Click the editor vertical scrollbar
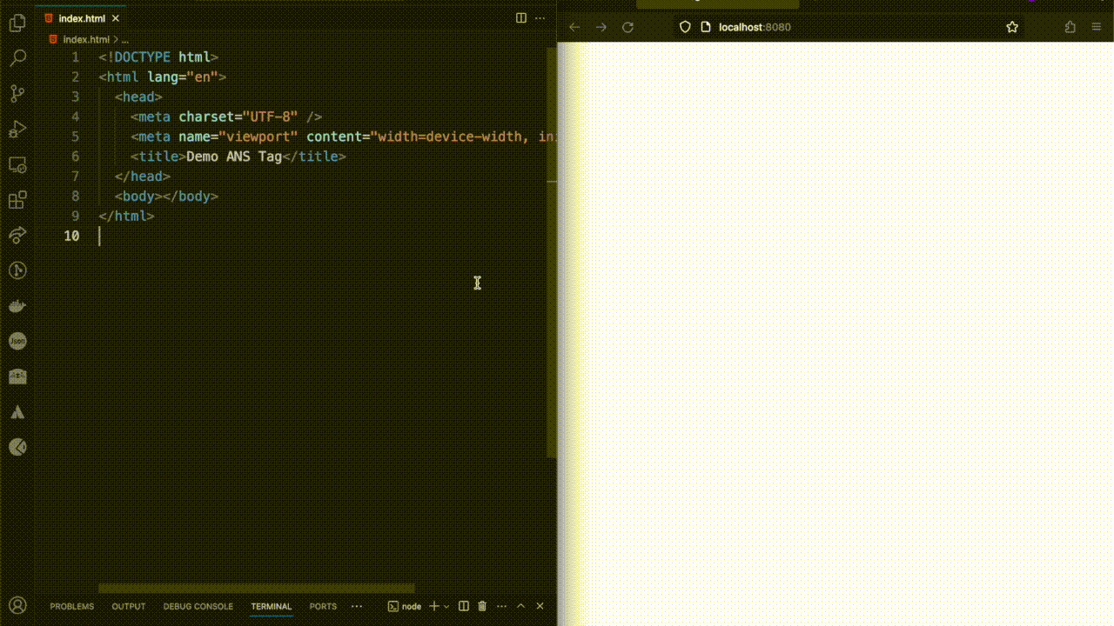 [552, 252]
